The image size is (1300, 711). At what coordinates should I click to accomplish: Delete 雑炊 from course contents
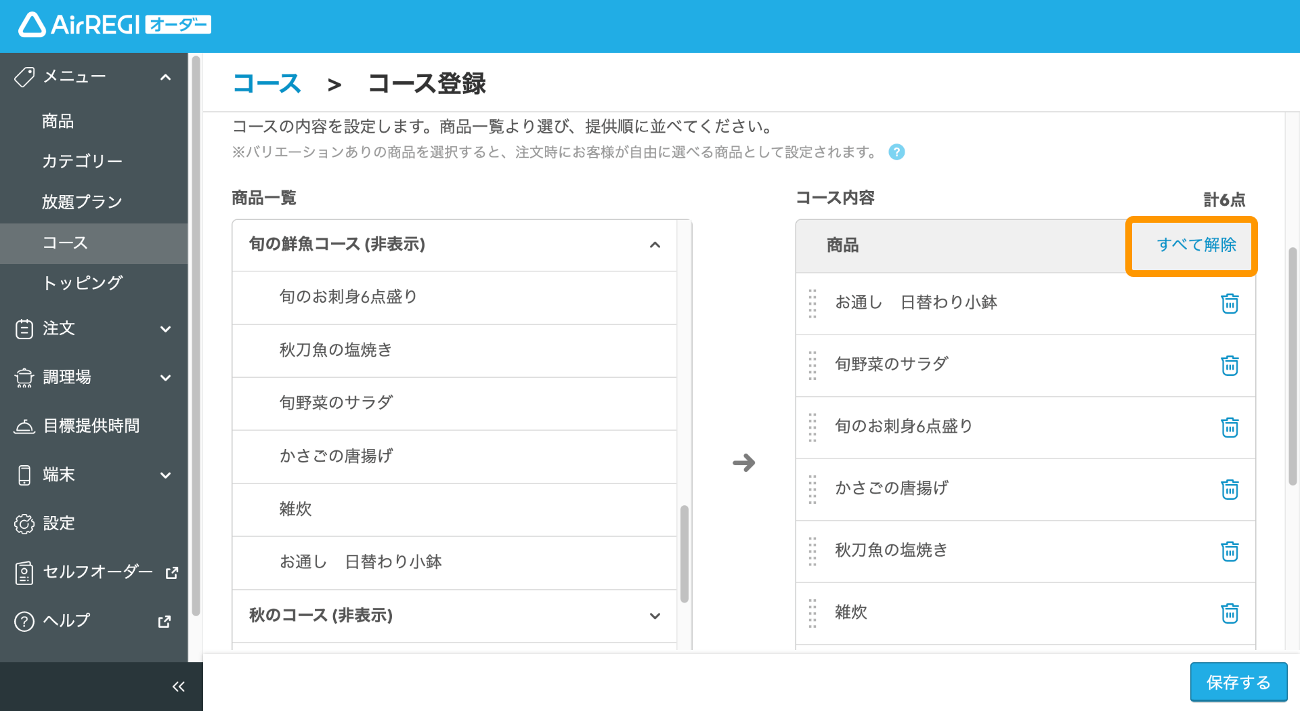coord(1230,613)
